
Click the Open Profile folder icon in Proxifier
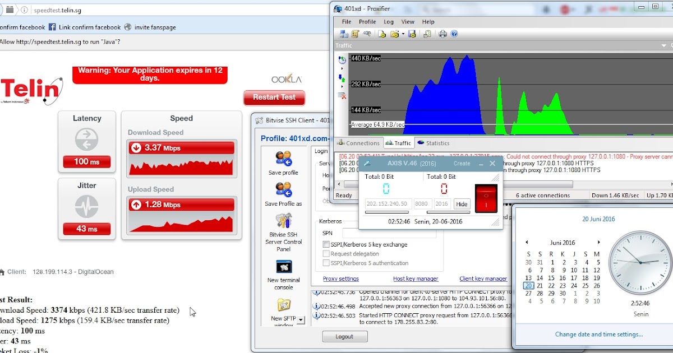395,34
